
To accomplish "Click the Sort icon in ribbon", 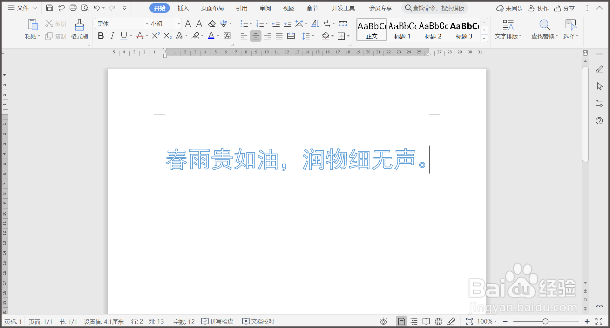I will 315,24.
